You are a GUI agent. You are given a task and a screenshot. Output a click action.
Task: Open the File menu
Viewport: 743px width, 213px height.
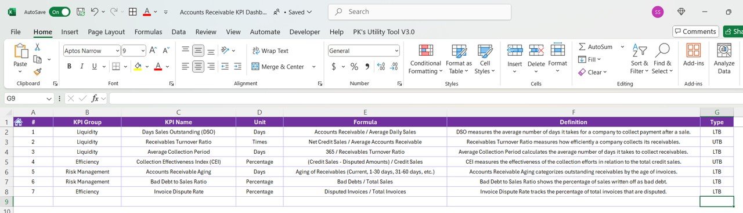[x=16, y=32]
